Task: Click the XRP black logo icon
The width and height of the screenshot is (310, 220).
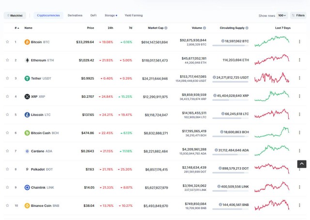Action: 27,96
